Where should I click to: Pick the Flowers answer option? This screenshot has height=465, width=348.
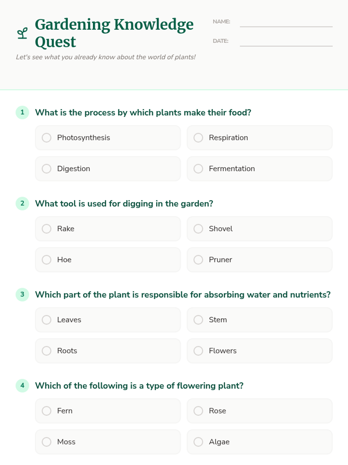tap(198, 351)
